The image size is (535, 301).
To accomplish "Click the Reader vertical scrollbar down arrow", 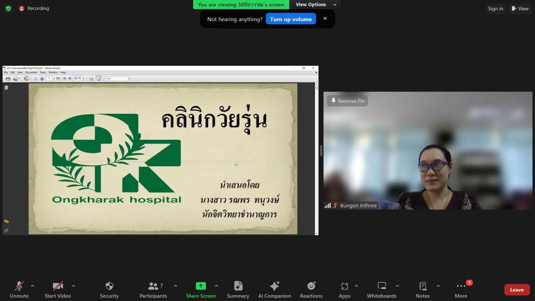I will [317, 234].
